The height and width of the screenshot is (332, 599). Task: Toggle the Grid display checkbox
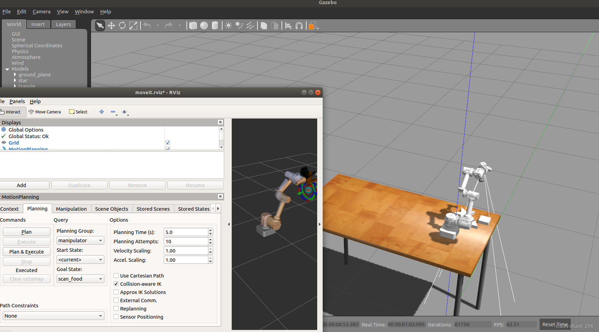click(168, 143)
